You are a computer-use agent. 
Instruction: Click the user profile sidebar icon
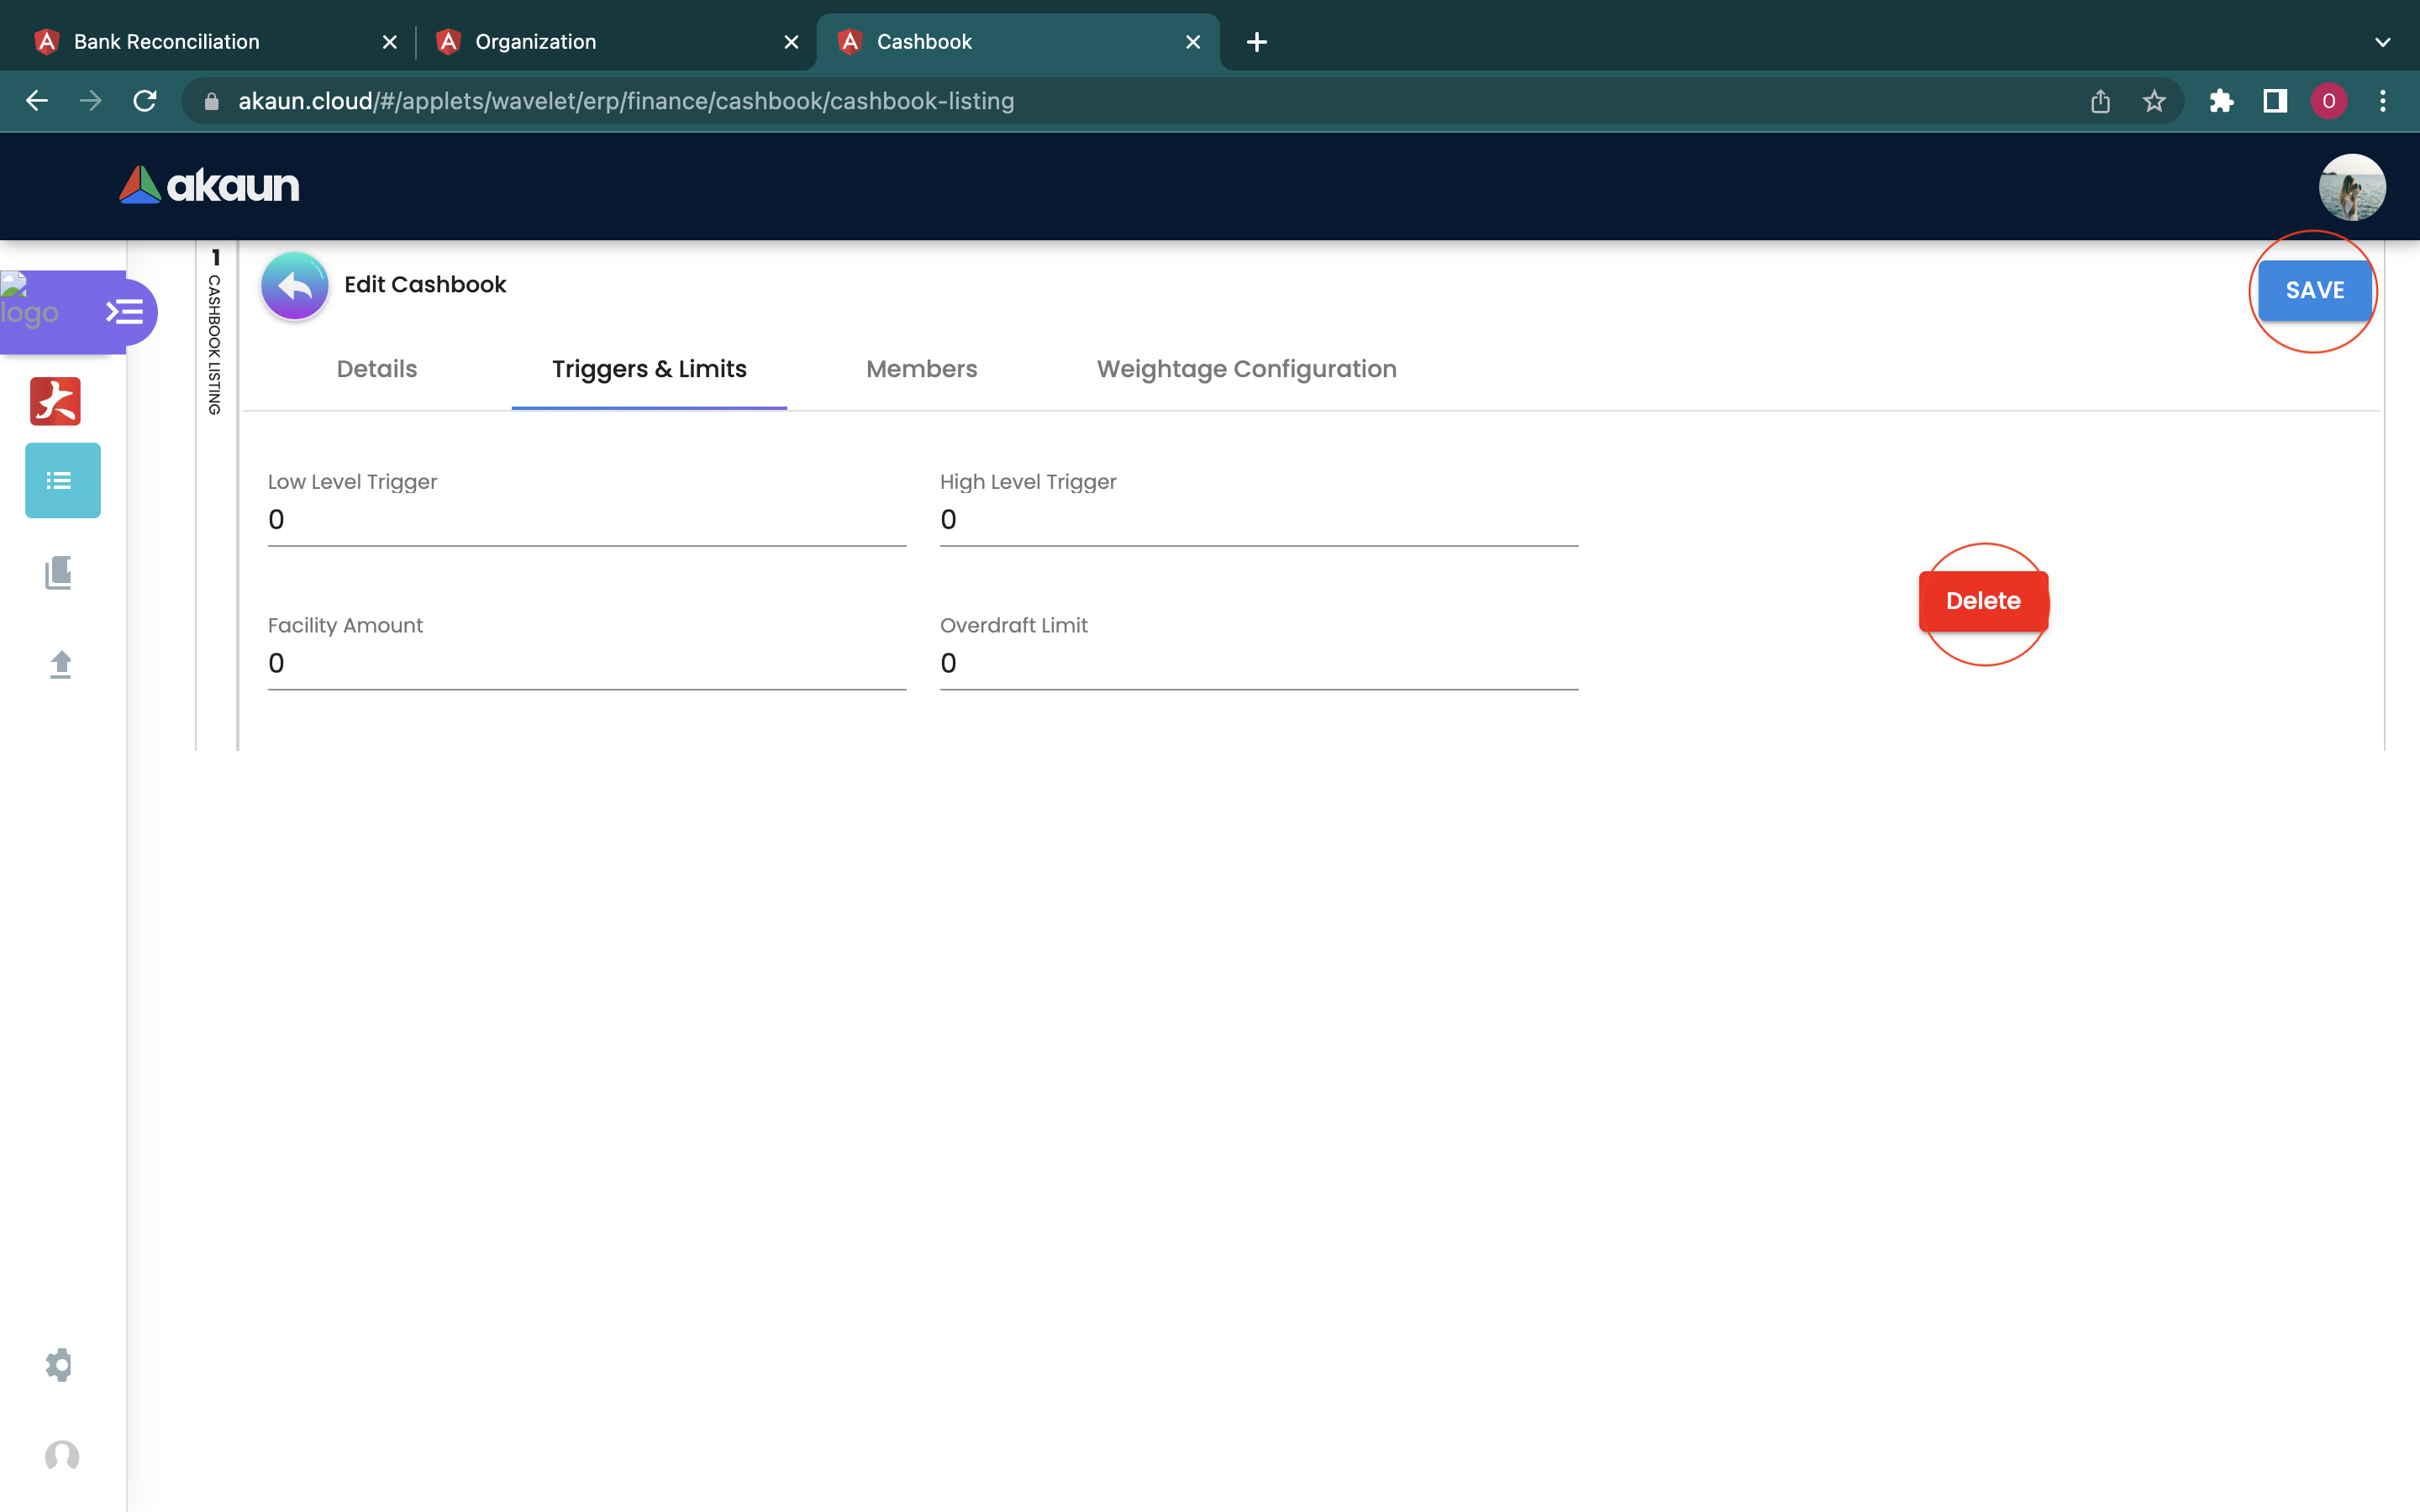pyautogui.click(x=62, y=1456)
